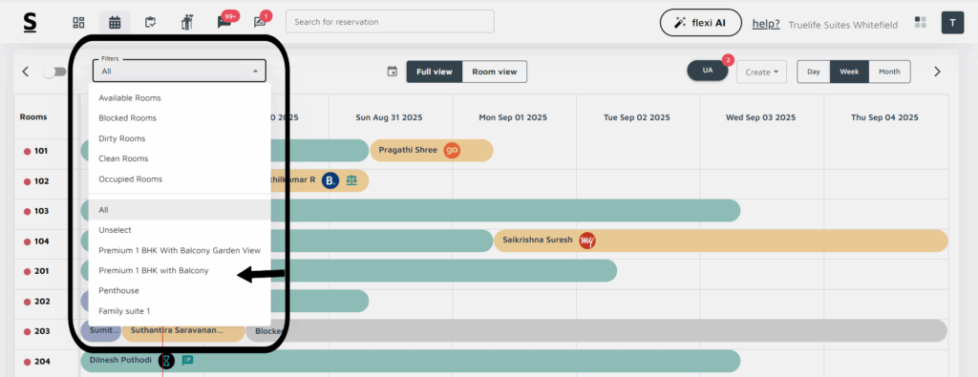Click the hourglass icon on Dilnesh Pothodi

pyautogui.click(x=166, y=361)
